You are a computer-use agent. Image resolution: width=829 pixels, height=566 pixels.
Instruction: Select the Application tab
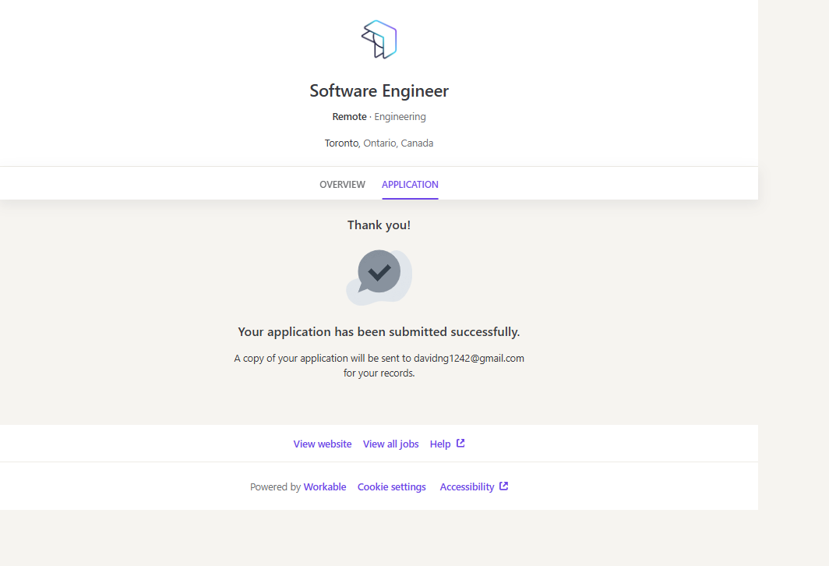(x=410, y=185)
